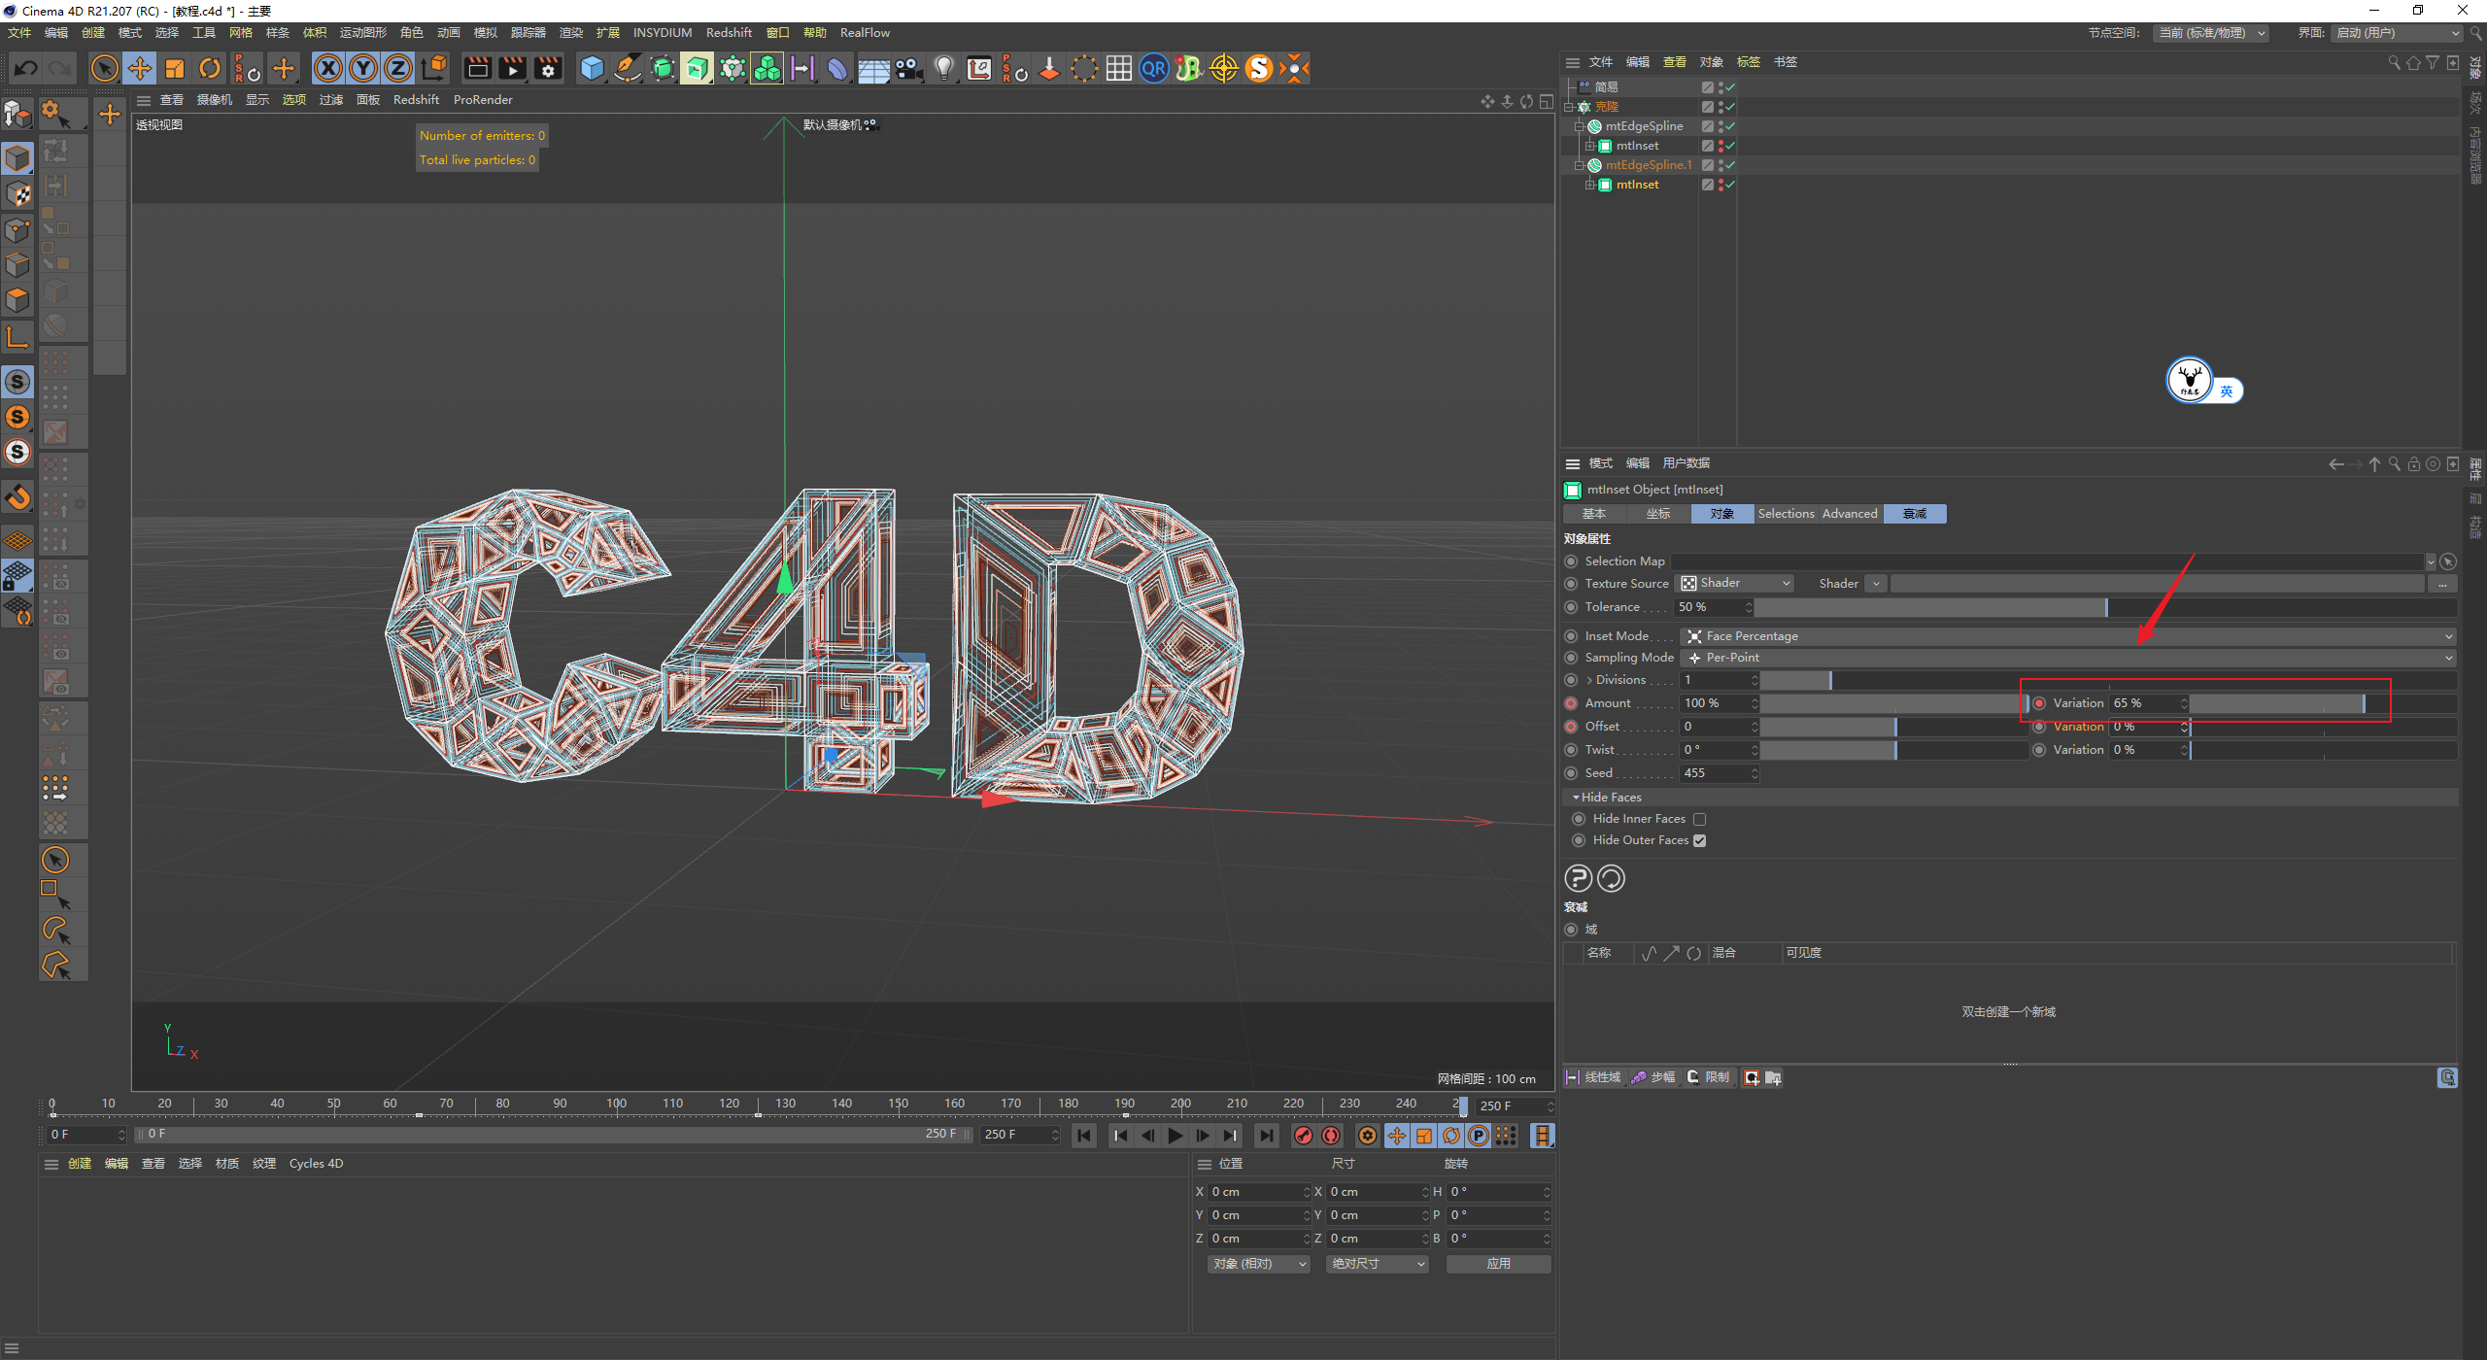This screenshot has height=1360, width=2487.
Task: Open the 运动图形 menu
Action: click(x=362, y=33)
